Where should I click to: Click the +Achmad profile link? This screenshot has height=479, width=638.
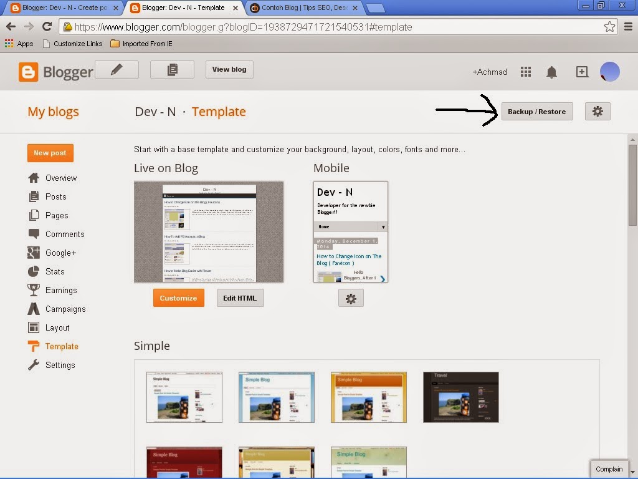[x=490, y=72]
